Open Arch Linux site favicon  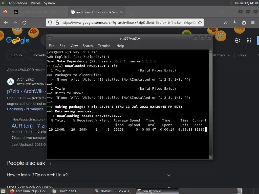click(x=11, y=82)
